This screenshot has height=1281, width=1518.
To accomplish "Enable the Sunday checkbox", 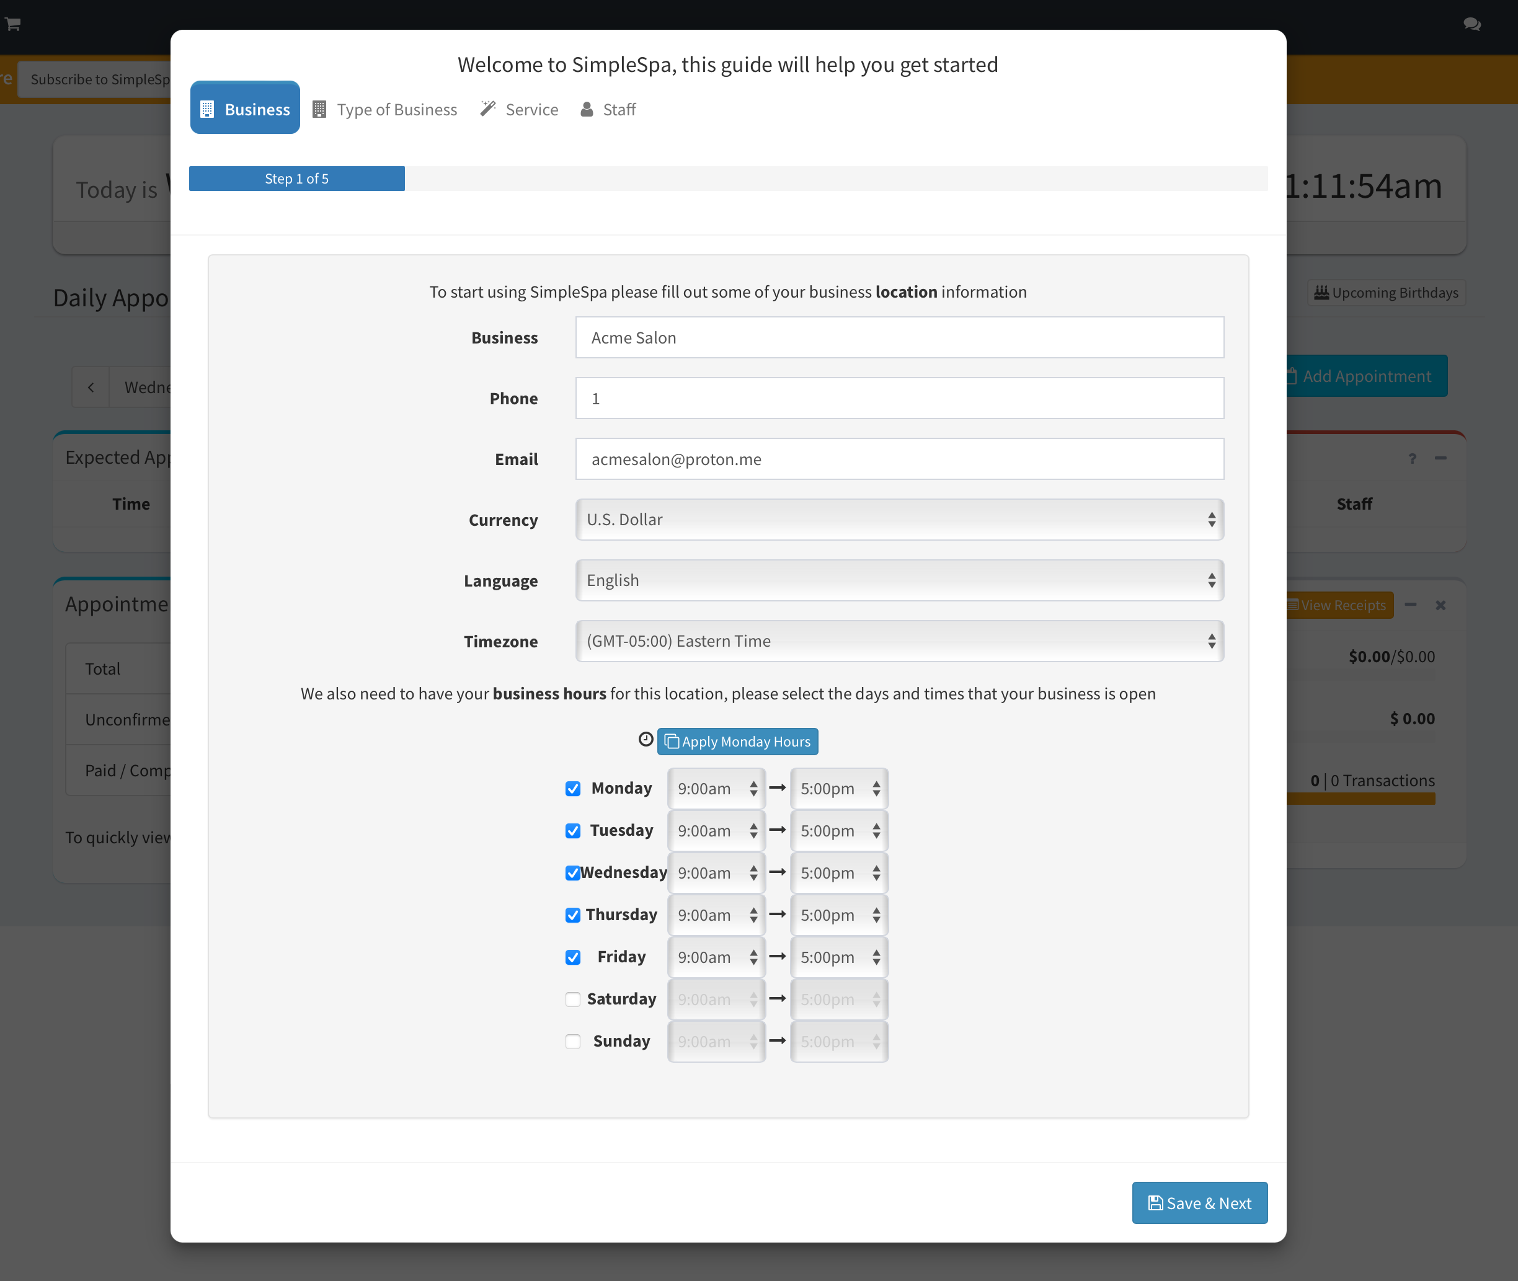I will coord(573,1042).
